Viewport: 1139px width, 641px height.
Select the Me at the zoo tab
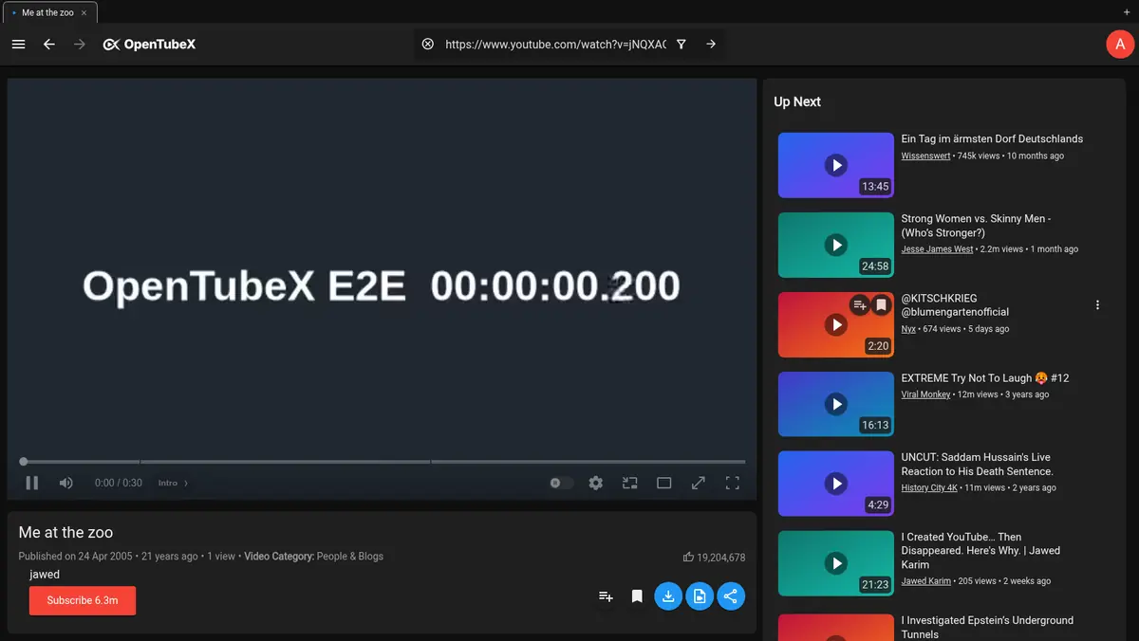pyautogui.click(x=49, y=12)
